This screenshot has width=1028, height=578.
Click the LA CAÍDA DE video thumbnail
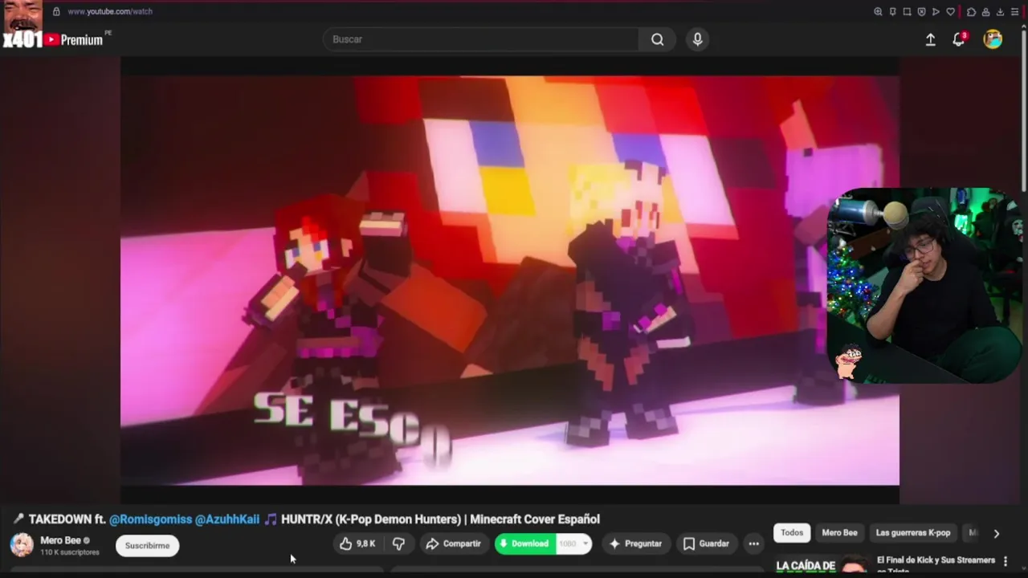pos(822,565)
